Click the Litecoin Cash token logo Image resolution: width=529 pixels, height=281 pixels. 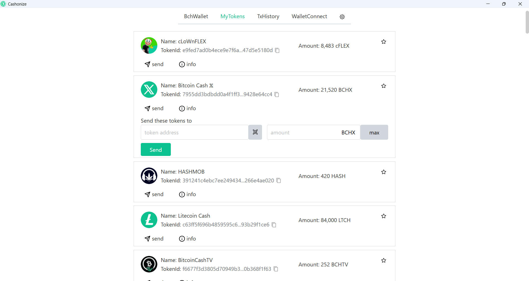(149, 220)
